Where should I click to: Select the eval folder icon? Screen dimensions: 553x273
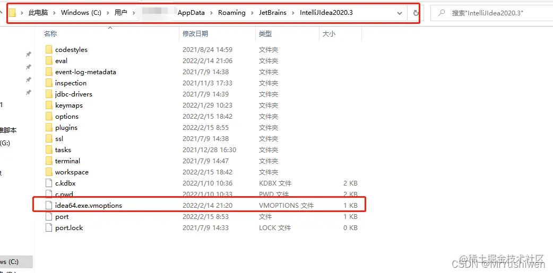click(x=49, y=60)
